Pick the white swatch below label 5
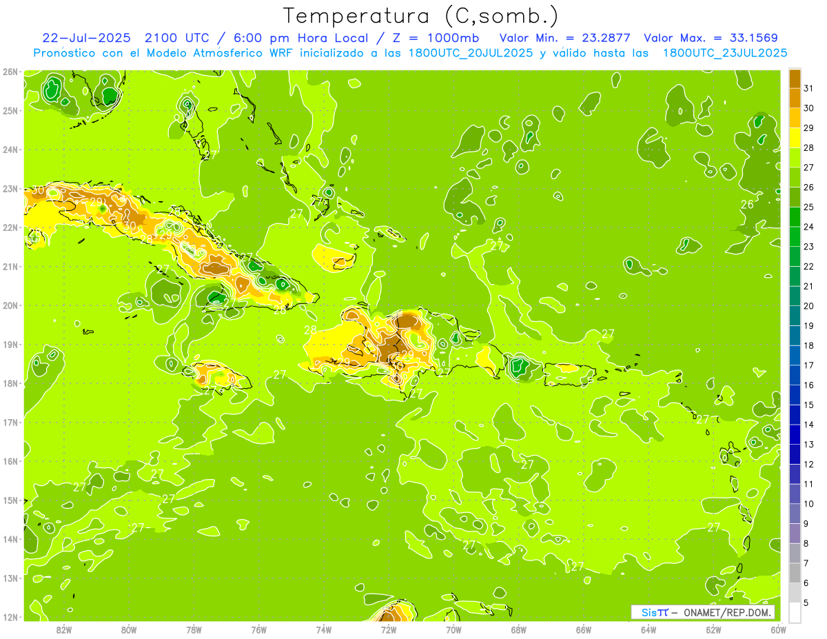Screen dimensions: 827x639 [795, 611]
